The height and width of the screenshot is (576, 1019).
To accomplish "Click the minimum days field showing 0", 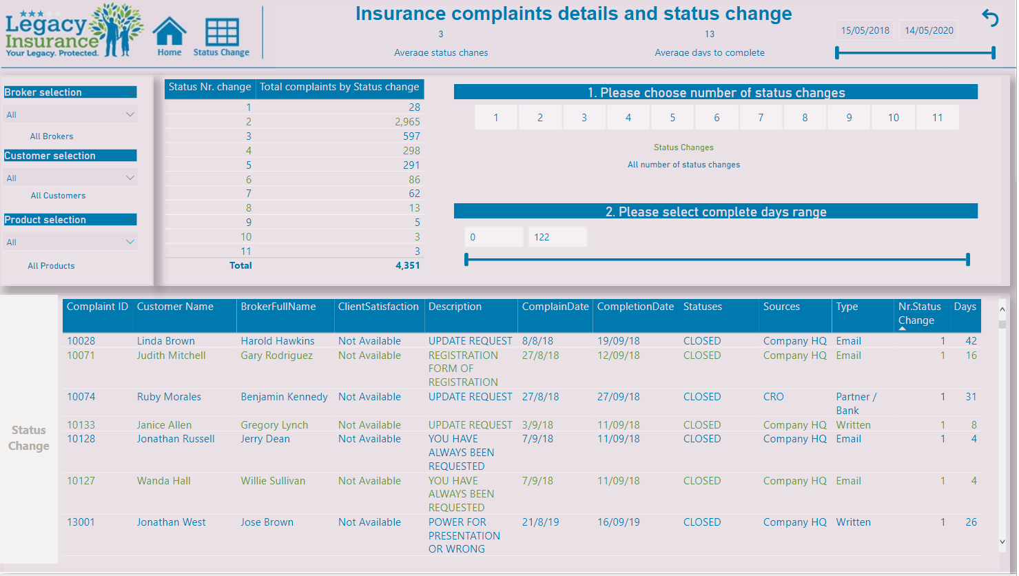I will pyautogui.click(x=494, y=237).
